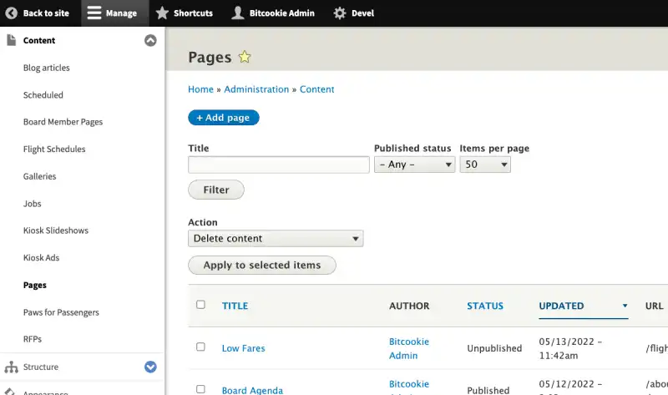The height and width of the screenshot is (395, 668).
Task: Open Flight Schedules in sidebar
Action: (x=54, y=149)
